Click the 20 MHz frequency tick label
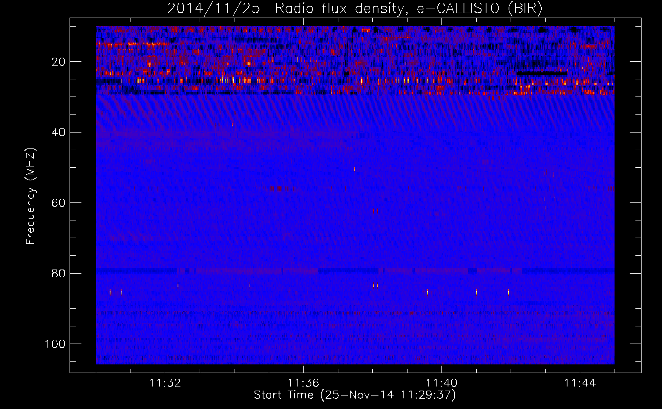This screenshot has width=662, height=409. coord(59,62)
